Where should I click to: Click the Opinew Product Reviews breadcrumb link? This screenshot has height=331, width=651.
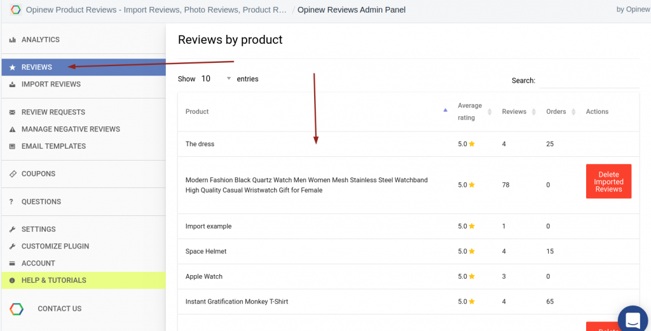point(156,10)
